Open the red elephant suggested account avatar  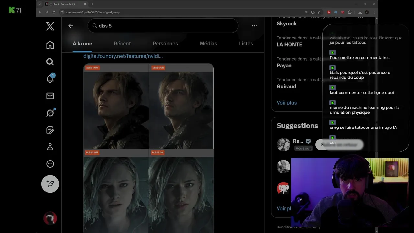tap(283, 188)
